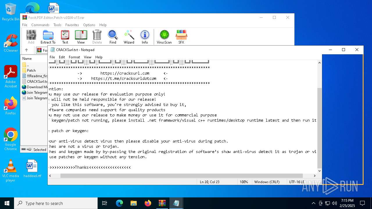Image resolution: width=372 pixels, height=209 pixels.
Task: Open WinRAR Tools menu
Action: pyautogui.click(x=57, y=25)
